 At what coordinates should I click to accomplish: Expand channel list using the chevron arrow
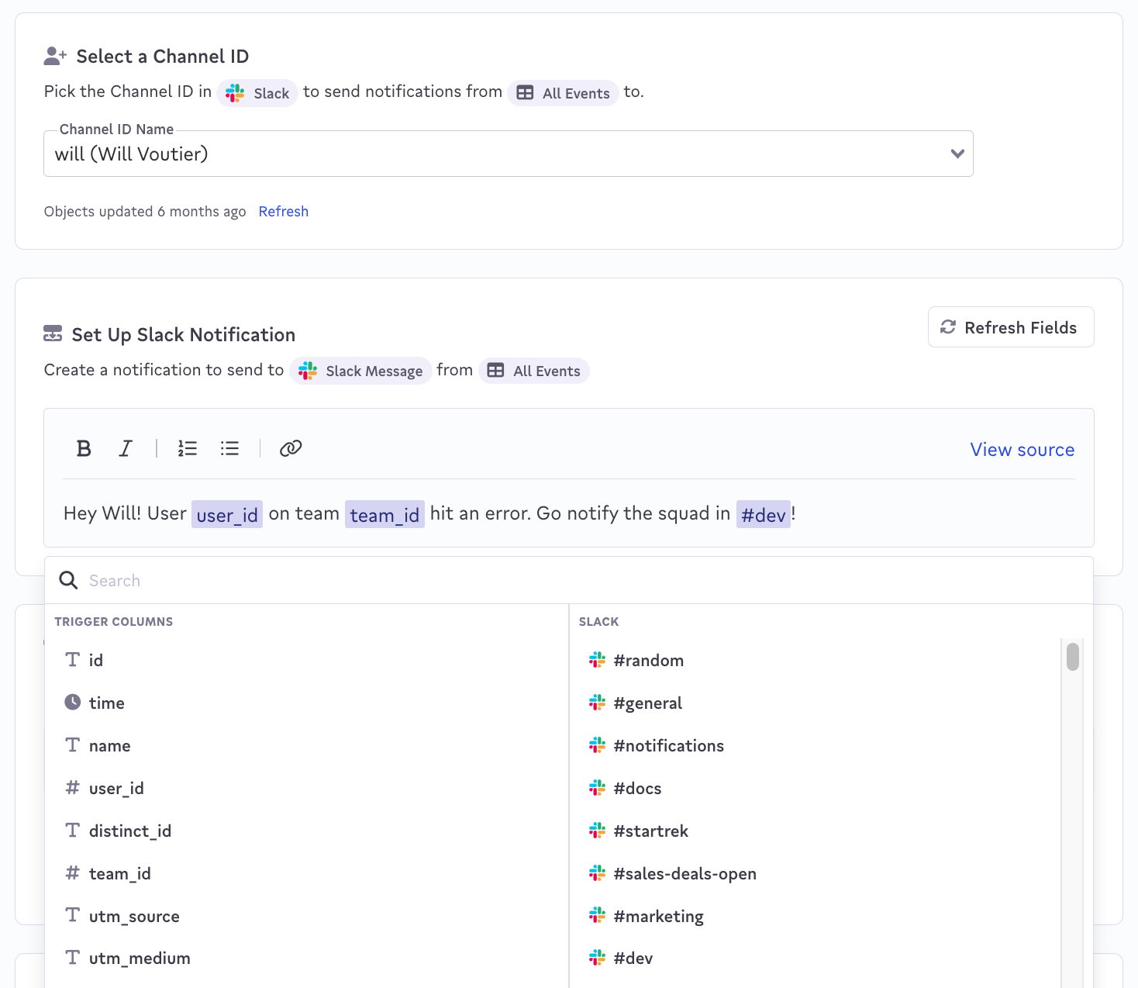(x=957, y=154)
